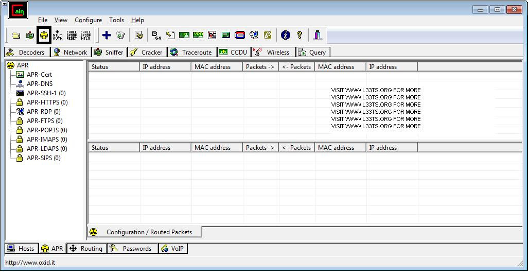Screen dimensions: 528x277
Task: Select APR-FTPS (0) in the tree
Action: [x=44, y=120]
